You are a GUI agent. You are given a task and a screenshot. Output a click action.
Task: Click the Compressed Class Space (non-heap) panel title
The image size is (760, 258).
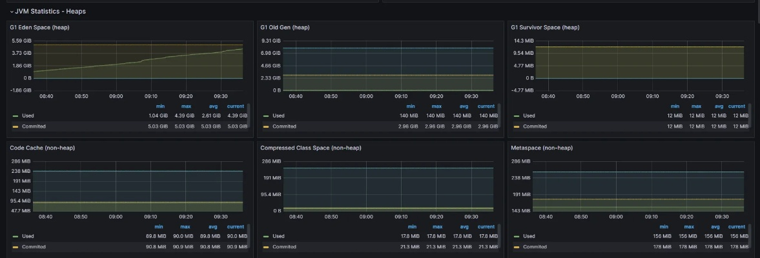point(311,148)
